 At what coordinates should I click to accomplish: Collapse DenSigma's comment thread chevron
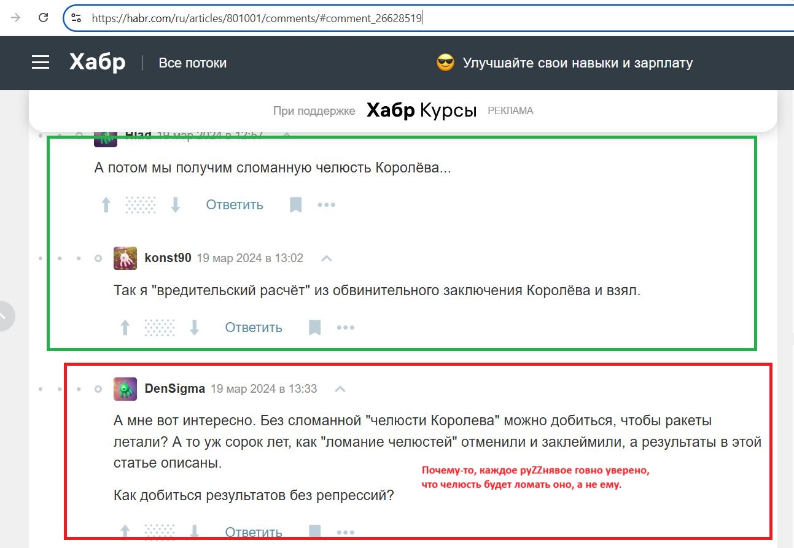point(340,388)
